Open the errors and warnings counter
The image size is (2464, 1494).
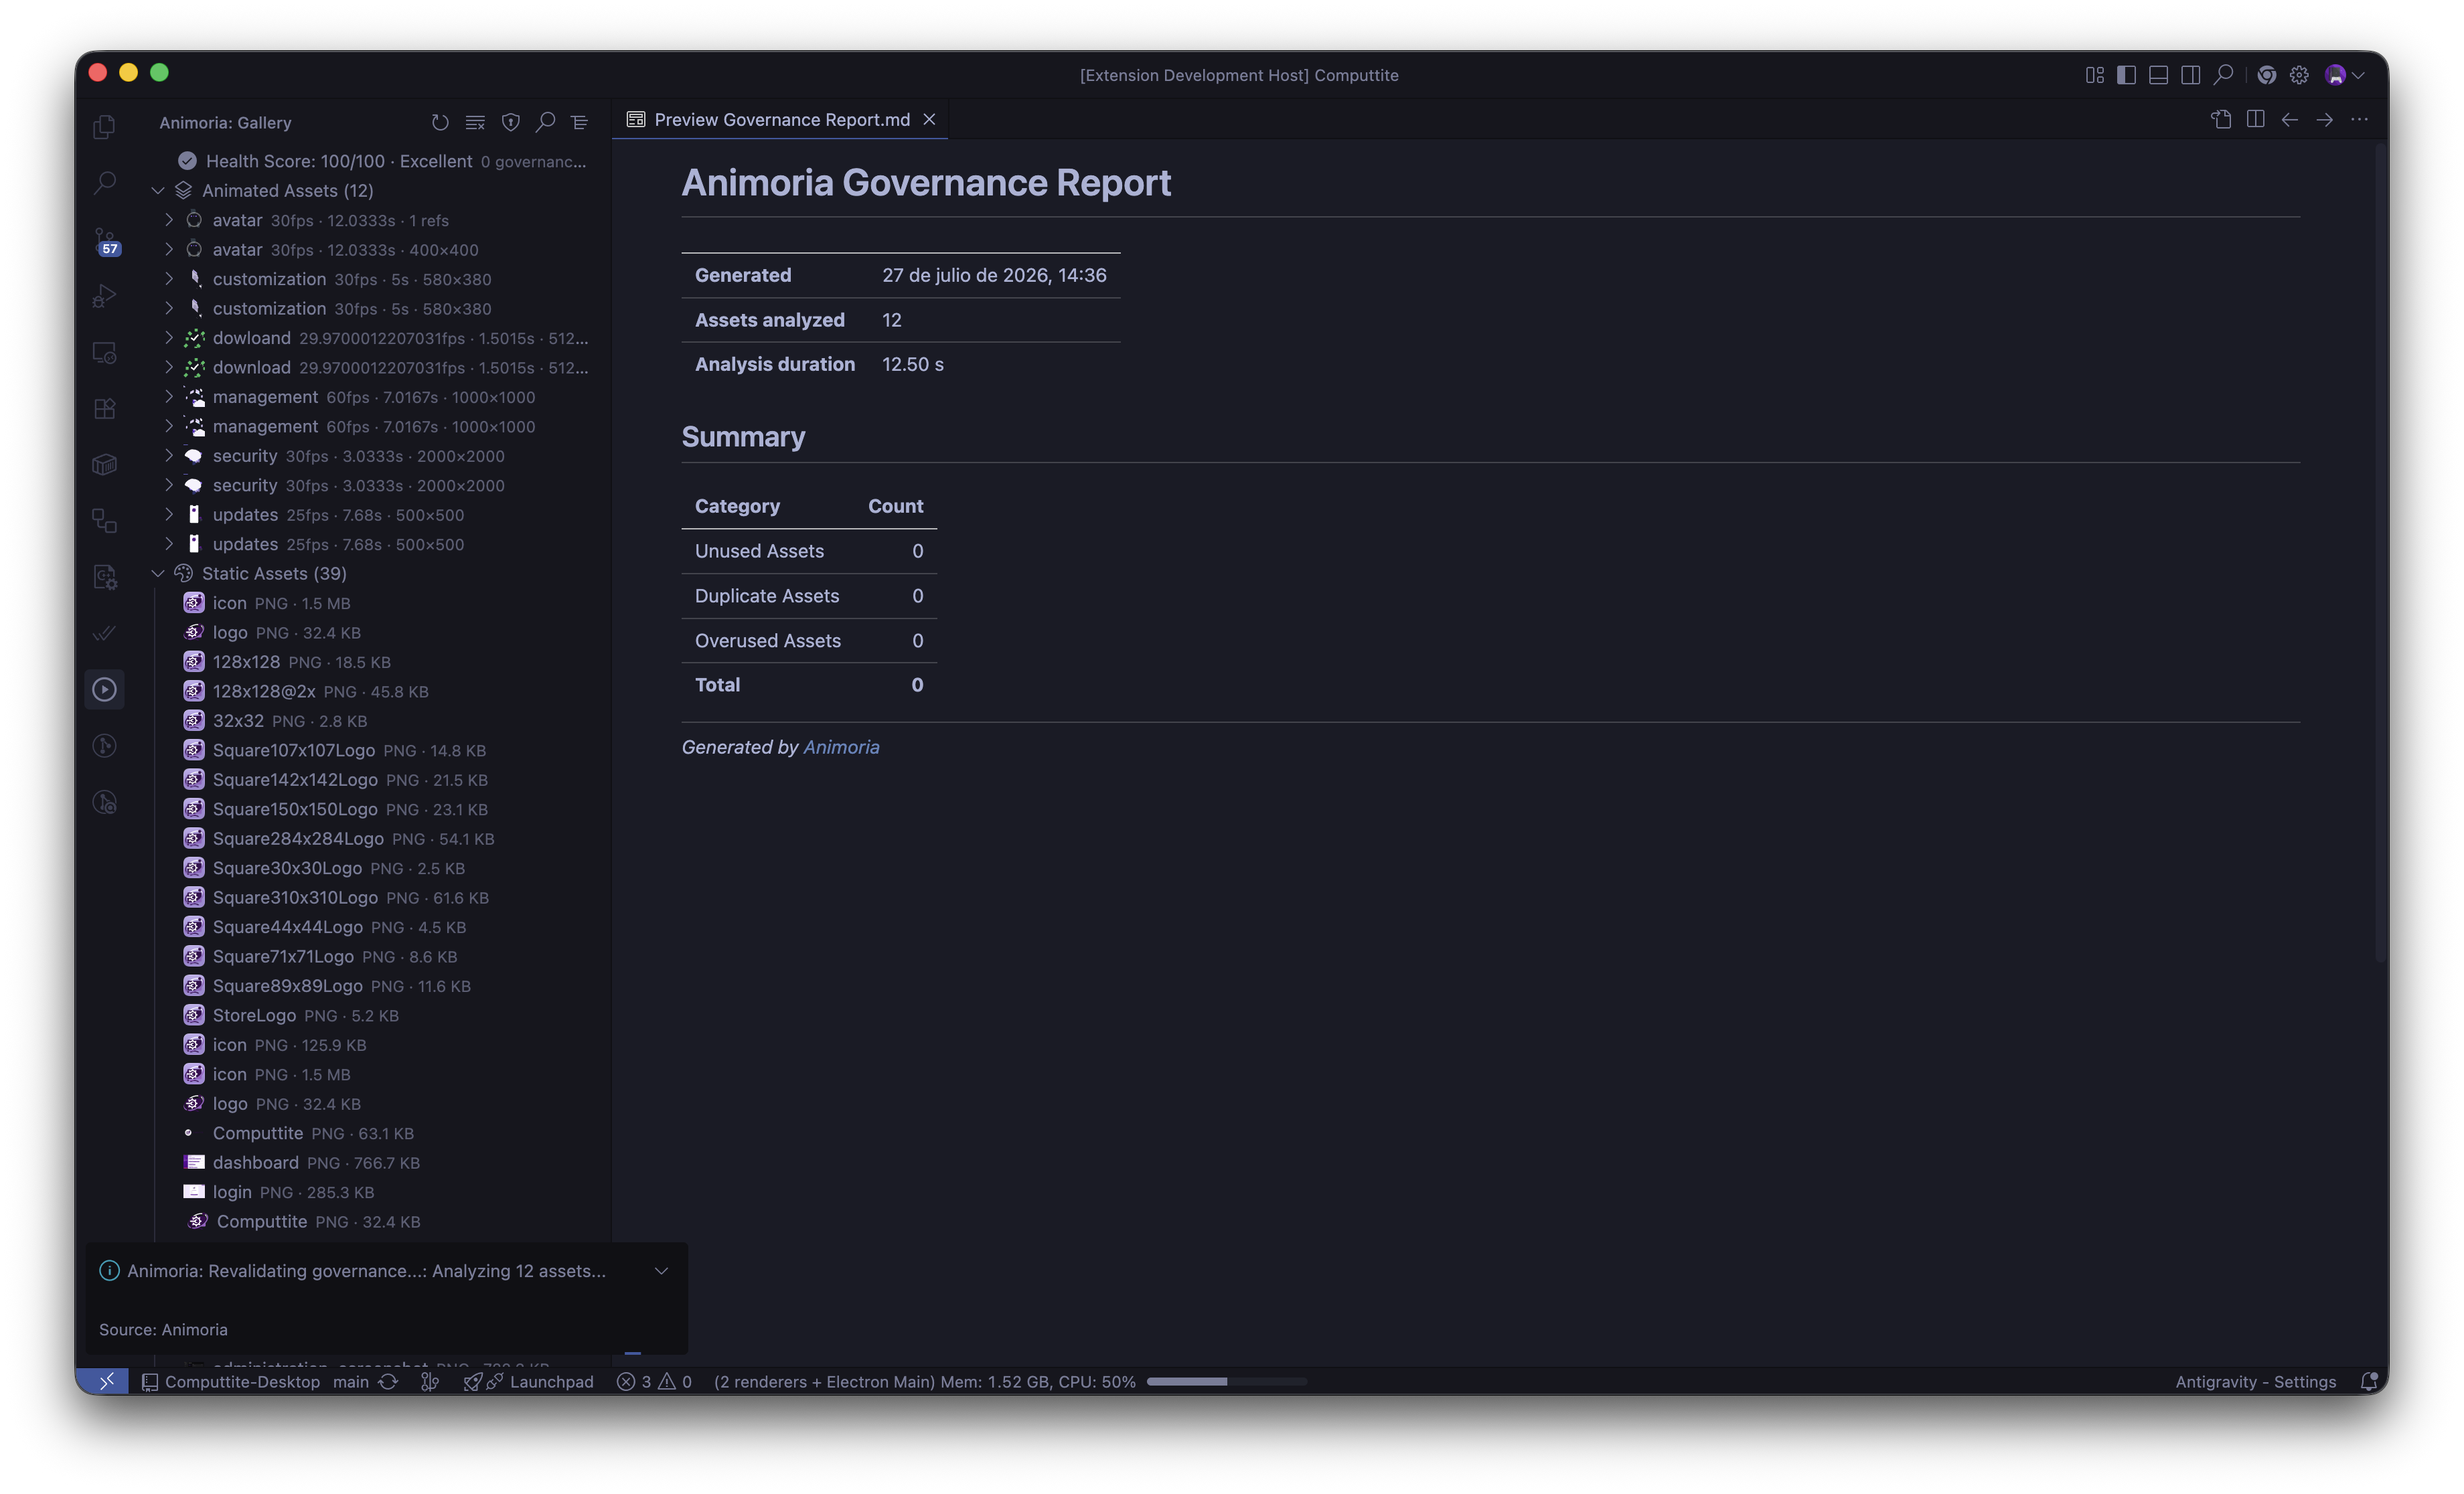(x=654, y=1381)
